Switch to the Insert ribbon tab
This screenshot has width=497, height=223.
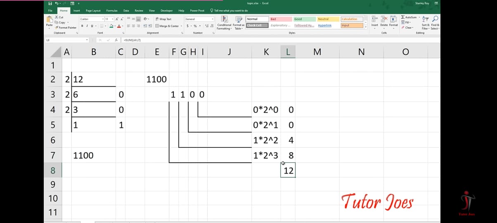(77, 10)
